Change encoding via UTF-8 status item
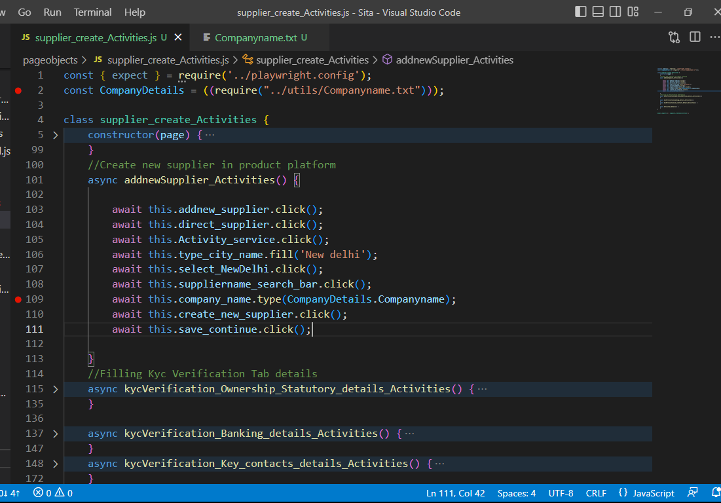721x503 pixels. [x=561, y=493]
